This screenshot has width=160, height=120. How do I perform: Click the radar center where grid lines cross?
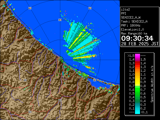click(x=60, y=60)
